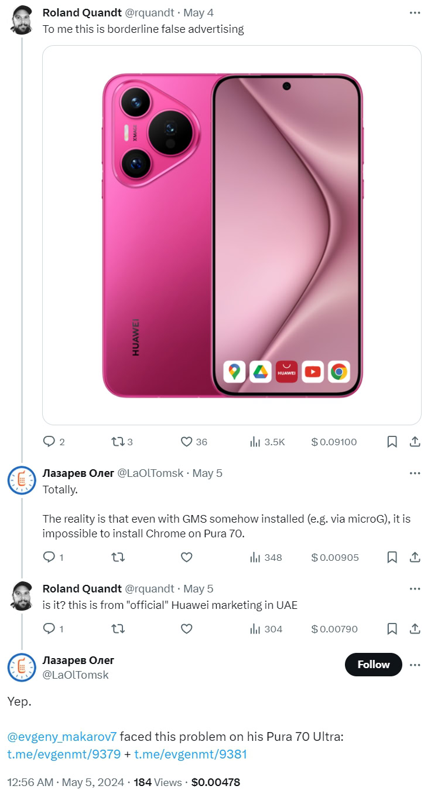
Task: Open Roland Quandt's profile avatar at top
Action: click(x=22, y=21)
